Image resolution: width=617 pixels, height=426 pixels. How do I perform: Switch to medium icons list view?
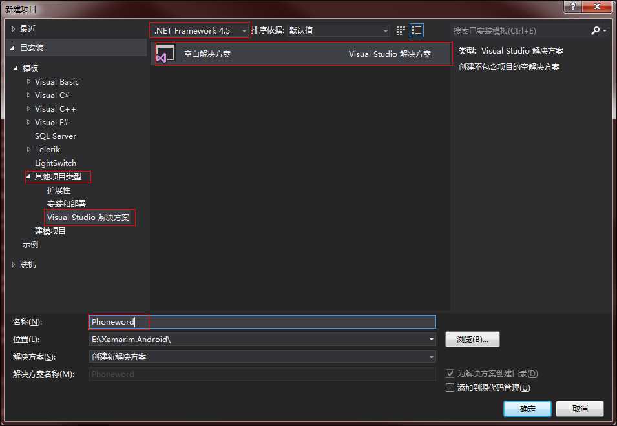[416, 30]
